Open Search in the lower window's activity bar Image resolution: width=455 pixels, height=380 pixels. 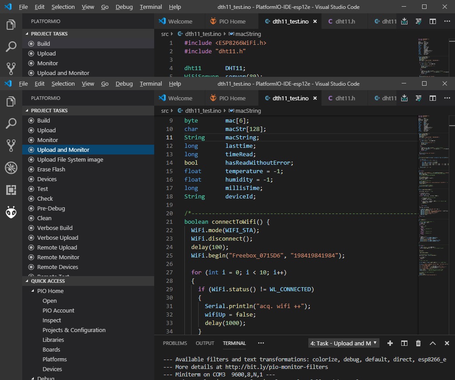[x=11, y=123]
